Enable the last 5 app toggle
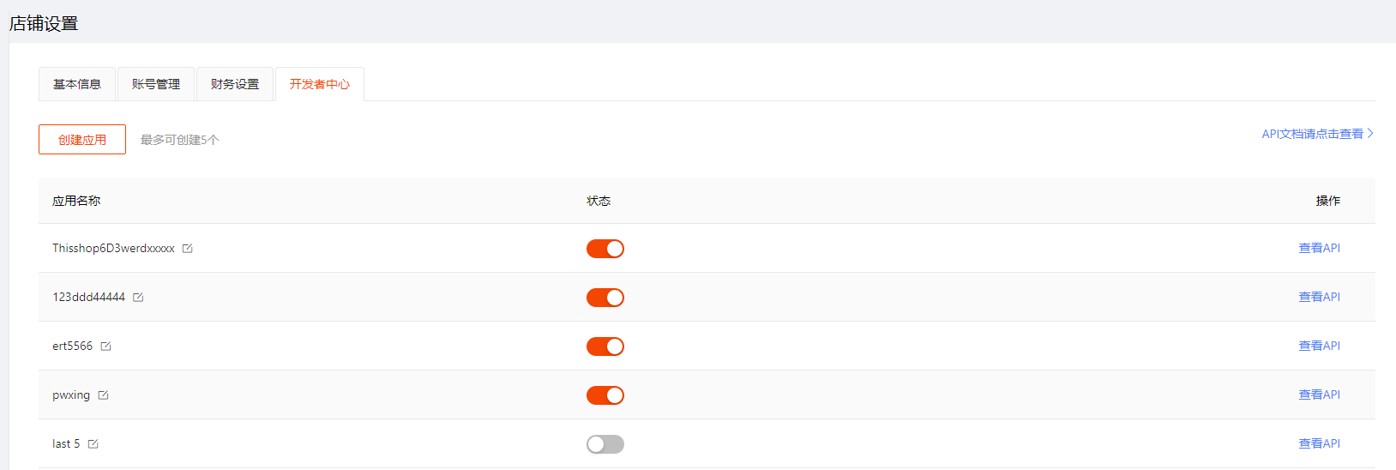 click(605, 444)
